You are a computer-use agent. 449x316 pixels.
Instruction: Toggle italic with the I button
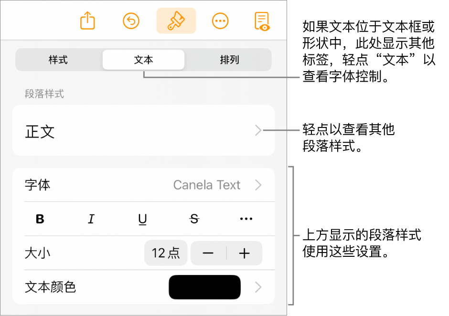(91, 219)
